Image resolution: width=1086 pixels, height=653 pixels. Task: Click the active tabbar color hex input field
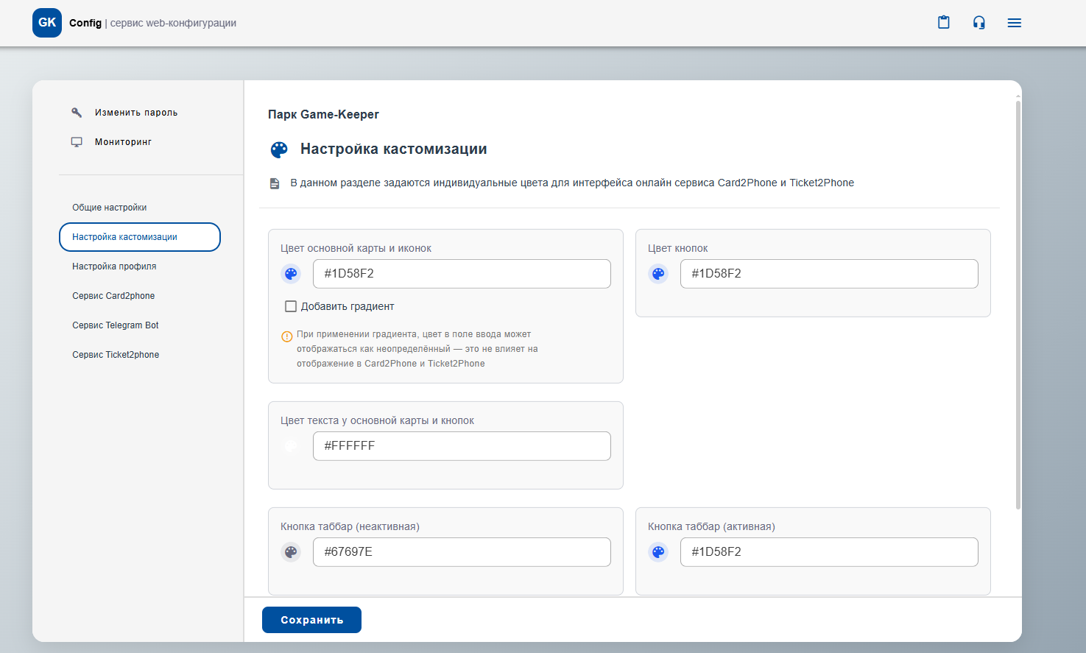829,552
